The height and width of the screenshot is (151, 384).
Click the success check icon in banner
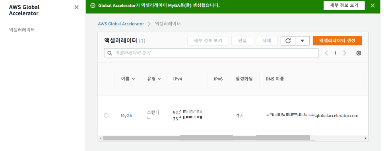pos(93,6)
